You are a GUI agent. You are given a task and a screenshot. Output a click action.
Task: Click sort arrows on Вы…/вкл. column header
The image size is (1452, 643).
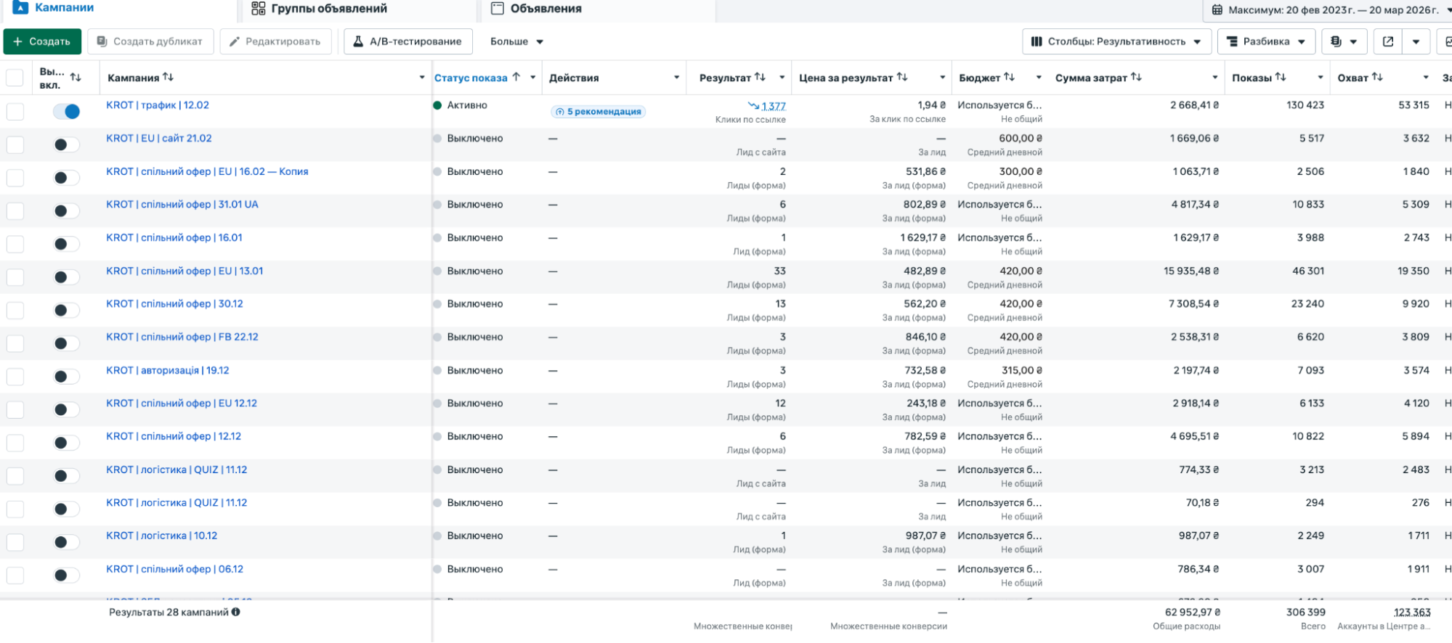[76, 77]
